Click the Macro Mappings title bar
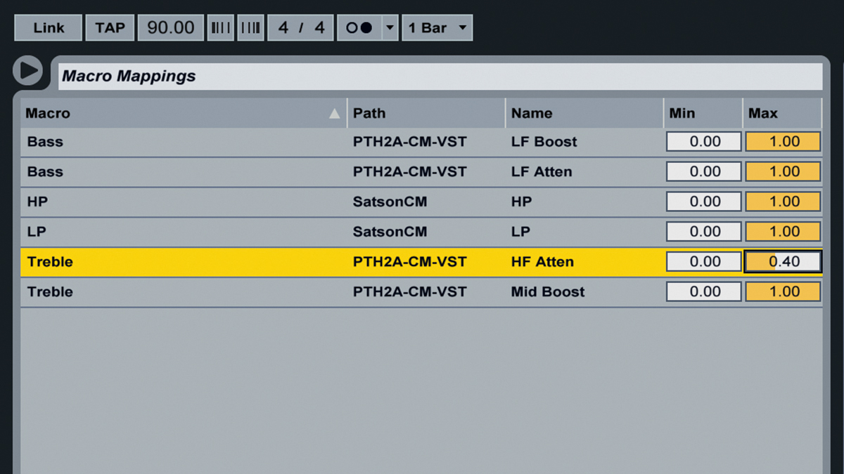Viewport: 844px width, 474px height. (x=440, y=76)
